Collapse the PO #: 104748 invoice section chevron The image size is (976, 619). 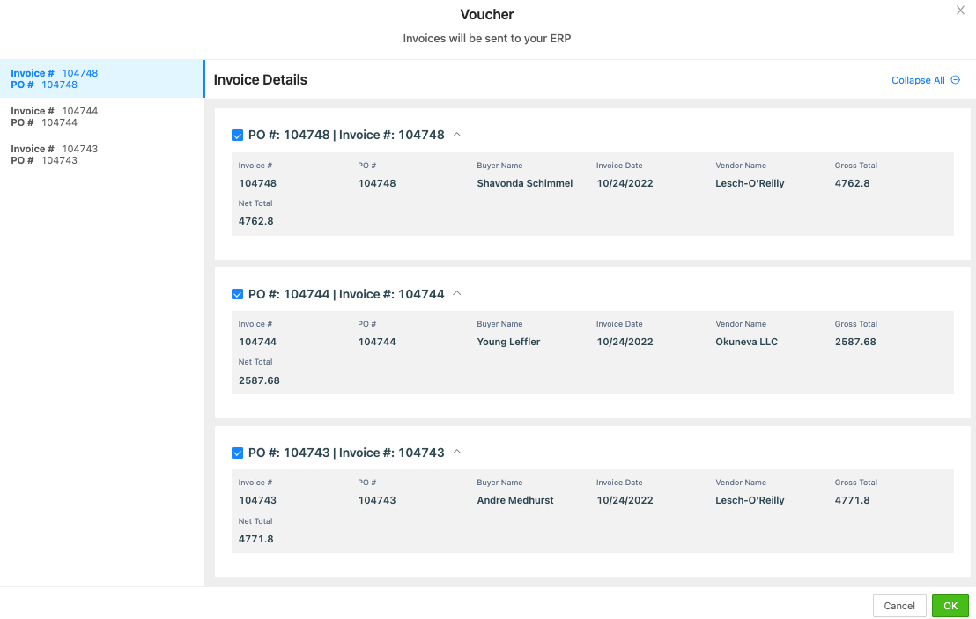(x=457, y=135)
